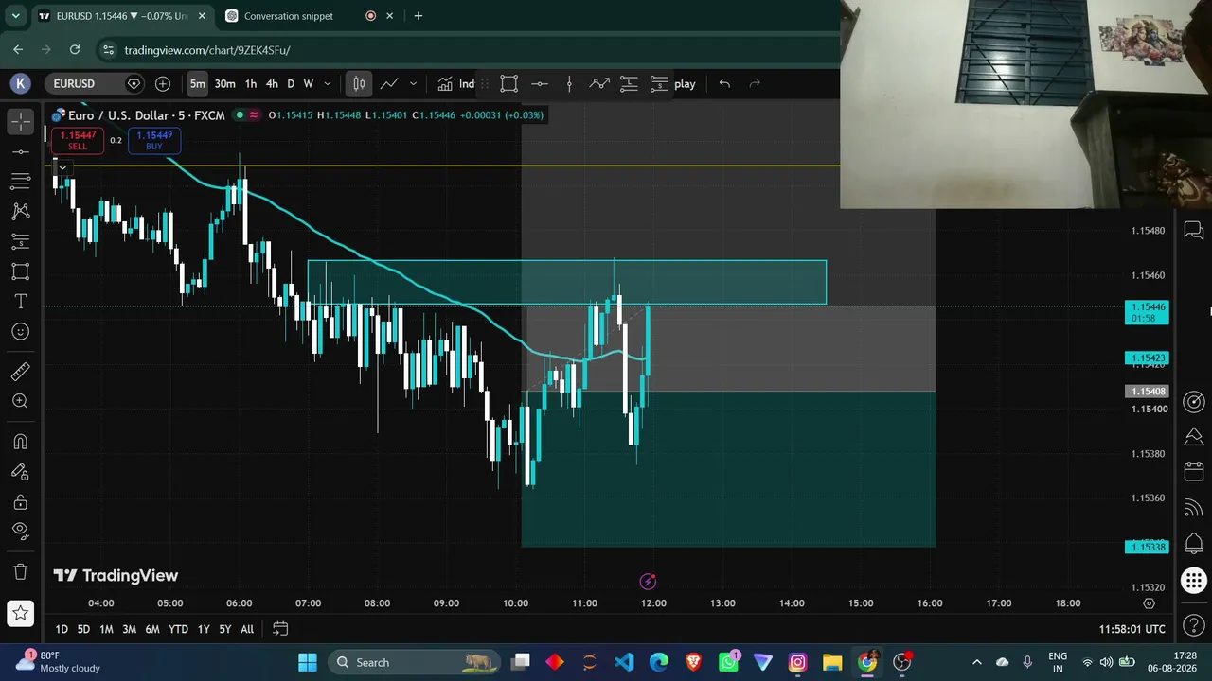Expand the timeframe interval dropdown
The width and height of the screenshot is (1212, 681).
coord(328,83)
